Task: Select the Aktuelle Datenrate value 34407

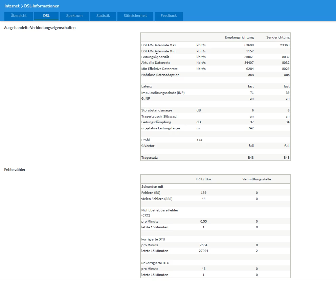Action: (248, 63)
